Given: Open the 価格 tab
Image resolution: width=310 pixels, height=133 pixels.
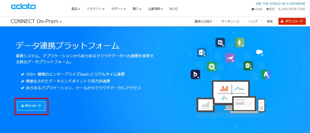Looking at the screenshot, I should point(270,22).
